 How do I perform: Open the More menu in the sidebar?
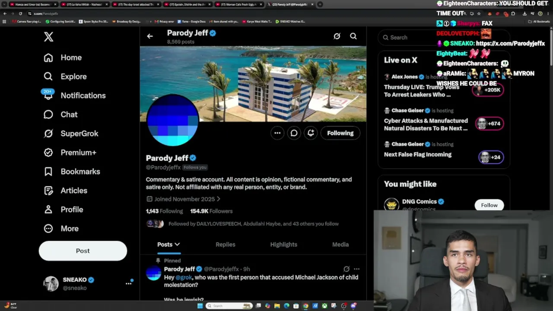pyautogui.click(x=61, y=228)
